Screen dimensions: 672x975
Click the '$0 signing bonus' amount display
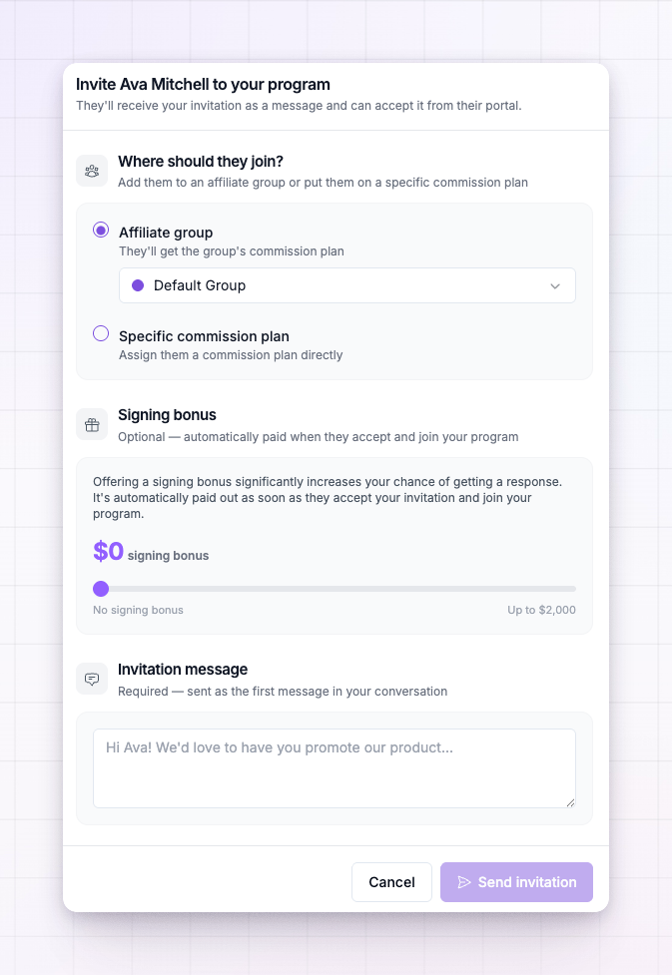(151, 552)
